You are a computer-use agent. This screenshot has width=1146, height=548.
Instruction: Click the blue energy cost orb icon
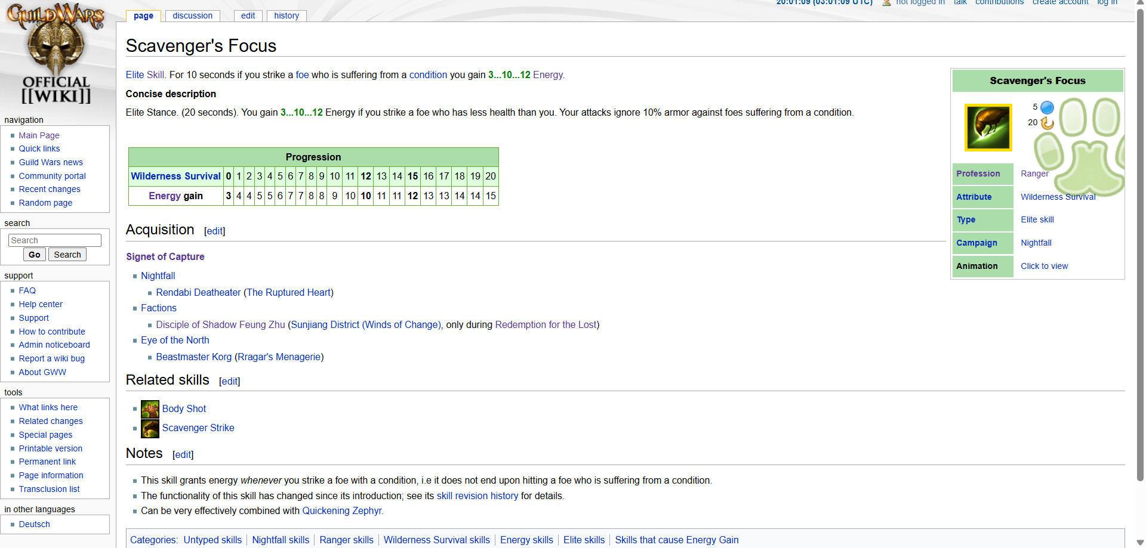pos(1047,107)
